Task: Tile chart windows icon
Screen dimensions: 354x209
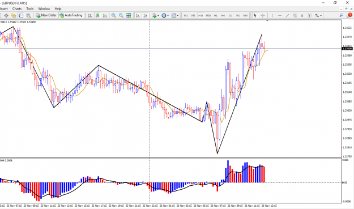Action: [129, 15]
